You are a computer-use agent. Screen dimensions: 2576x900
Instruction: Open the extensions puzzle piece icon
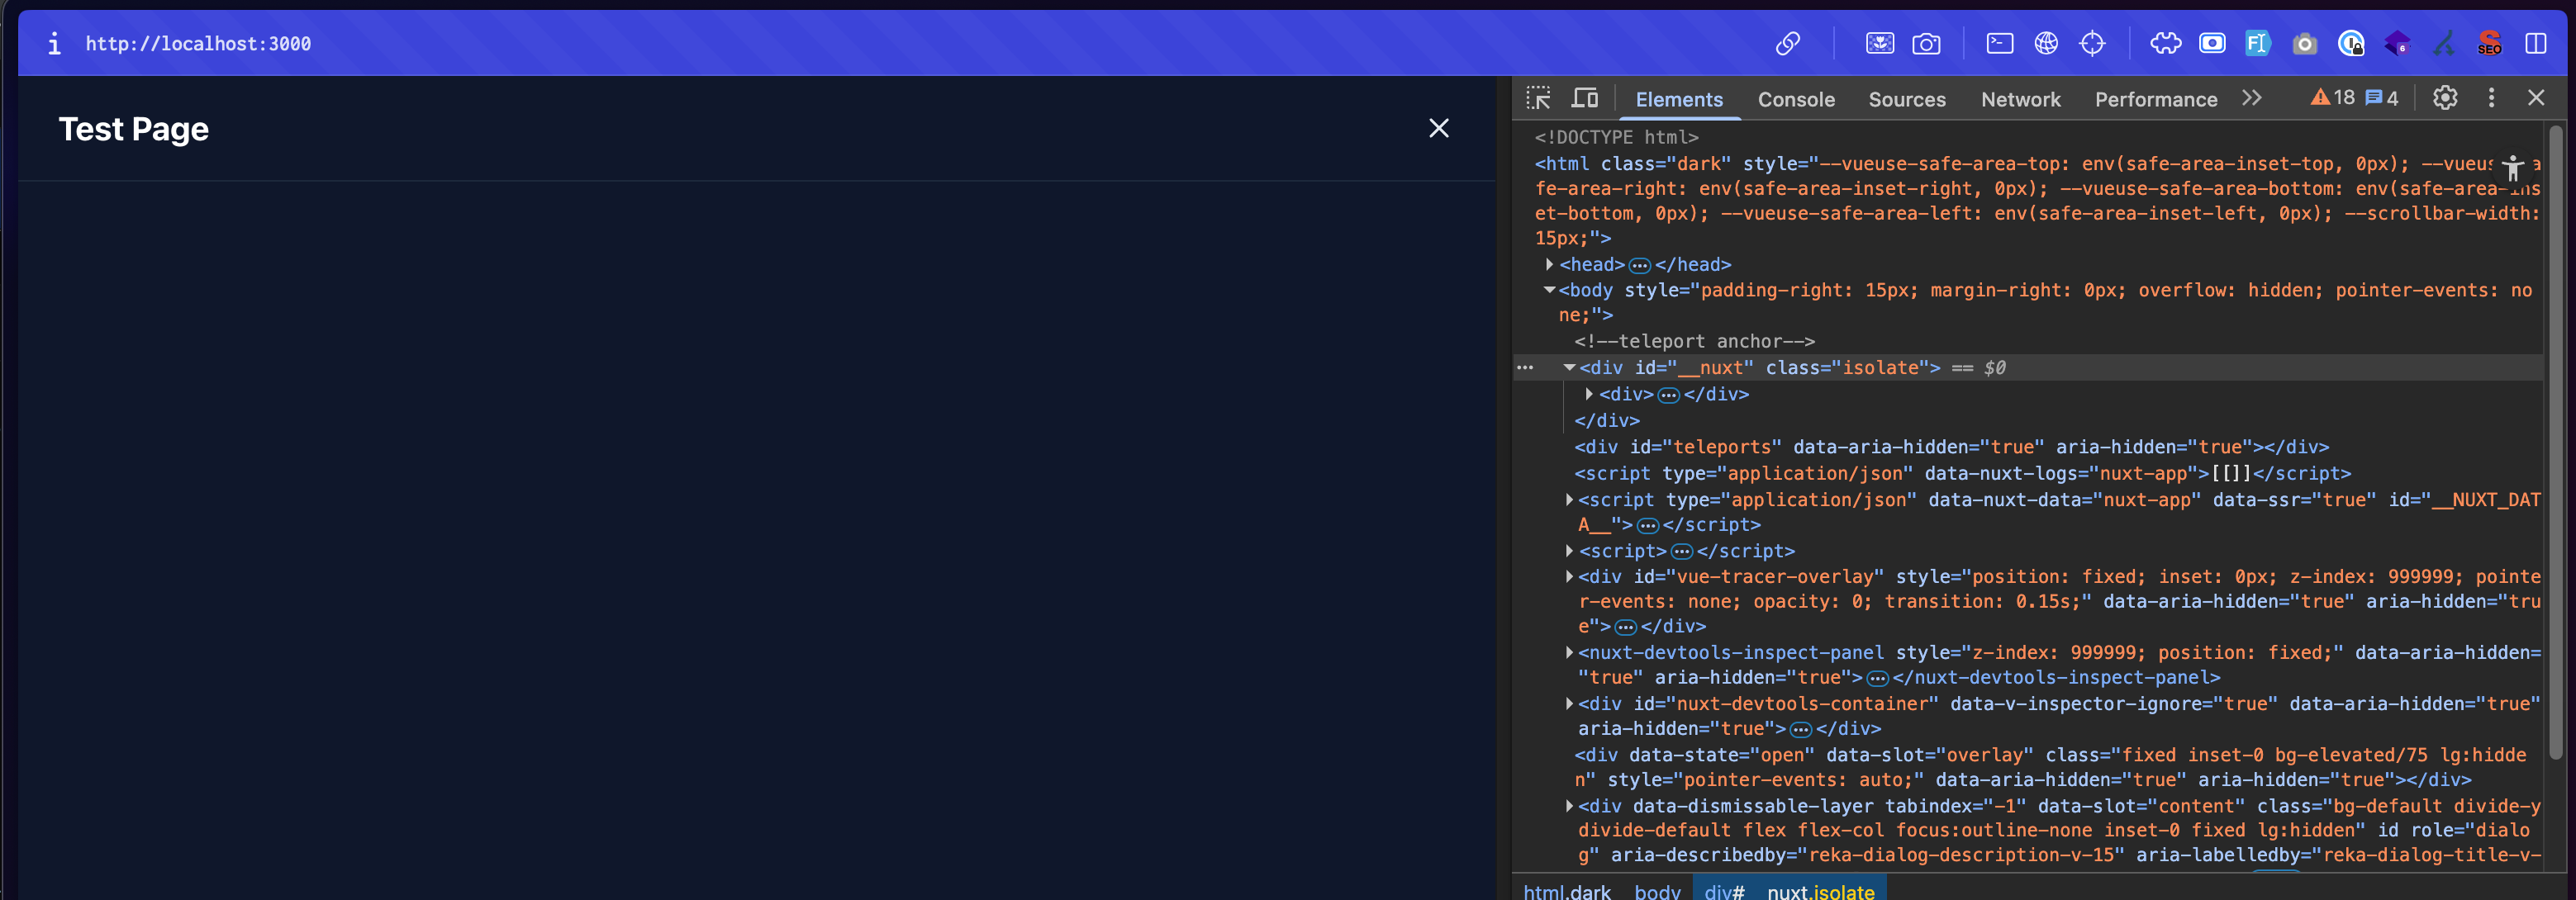(2165, 43)
